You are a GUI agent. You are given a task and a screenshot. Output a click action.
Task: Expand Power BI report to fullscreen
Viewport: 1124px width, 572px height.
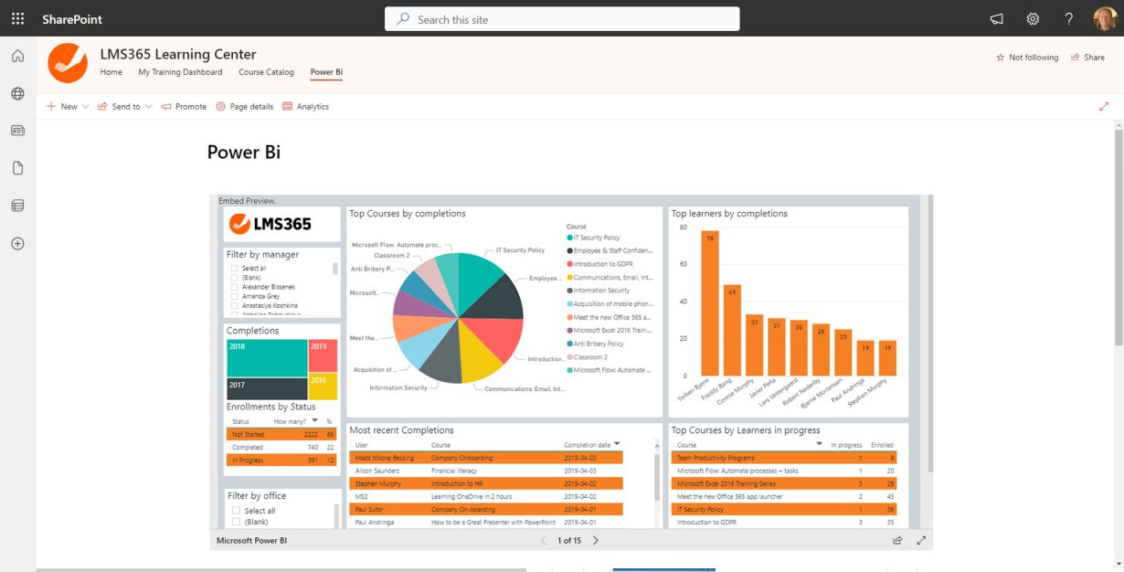click(921, 541)
